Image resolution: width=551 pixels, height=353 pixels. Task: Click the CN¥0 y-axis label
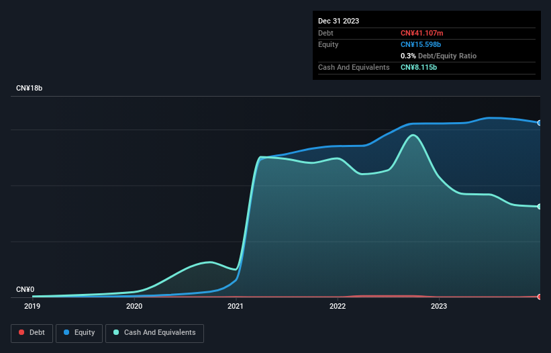click(x=26, y=289)
